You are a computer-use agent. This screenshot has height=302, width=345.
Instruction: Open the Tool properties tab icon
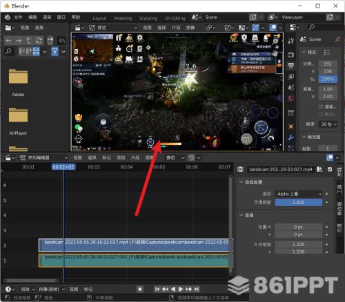290,41
